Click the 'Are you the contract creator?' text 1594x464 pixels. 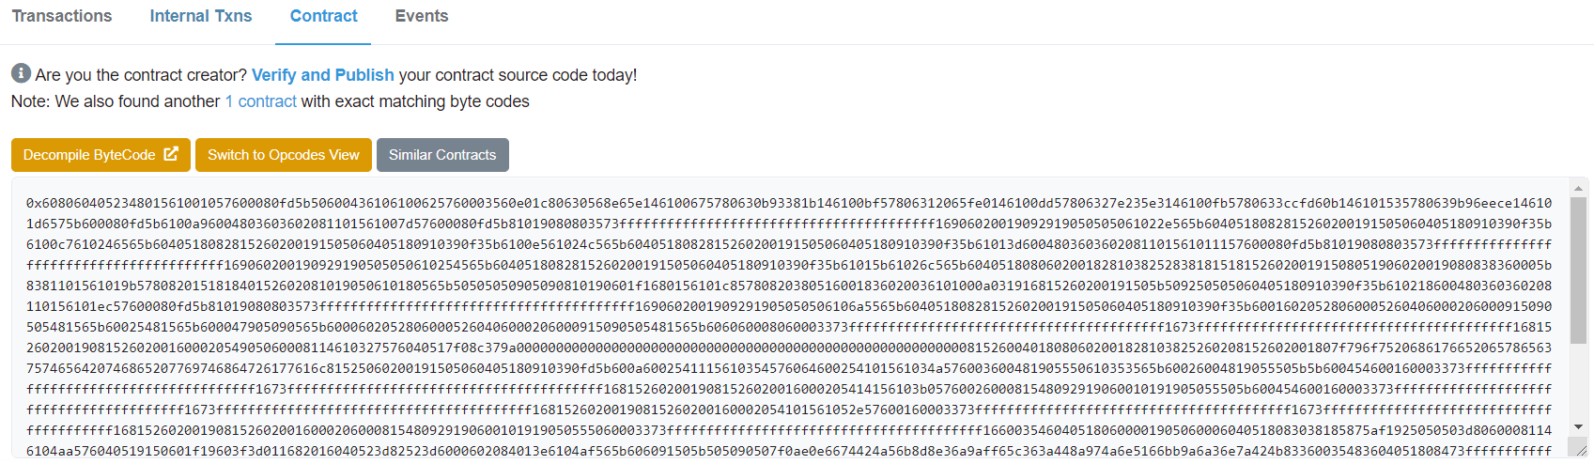click(x=141, y=75)
